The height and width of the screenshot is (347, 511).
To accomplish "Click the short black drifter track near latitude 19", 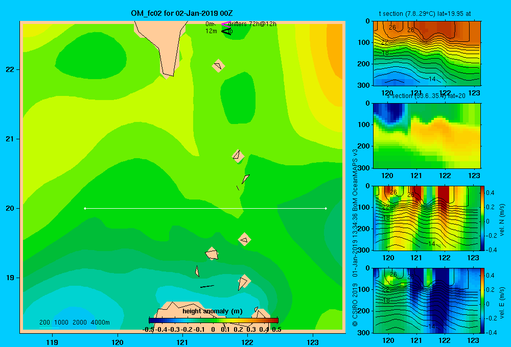I will pos(207,286).
